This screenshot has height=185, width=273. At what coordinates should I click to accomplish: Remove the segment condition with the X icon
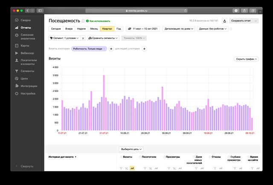pyautogui.click(x=83, y=38)
